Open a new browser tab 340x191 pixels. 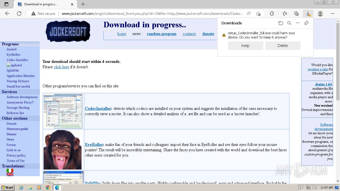(83, 4)
